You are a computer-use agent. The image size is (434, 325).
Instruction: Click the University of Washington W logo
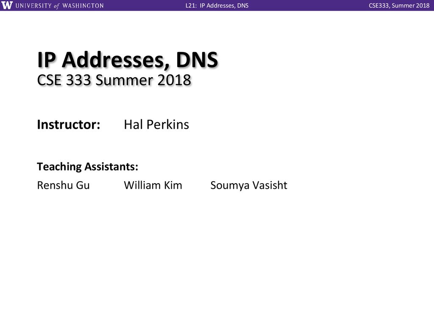point(7,5)
